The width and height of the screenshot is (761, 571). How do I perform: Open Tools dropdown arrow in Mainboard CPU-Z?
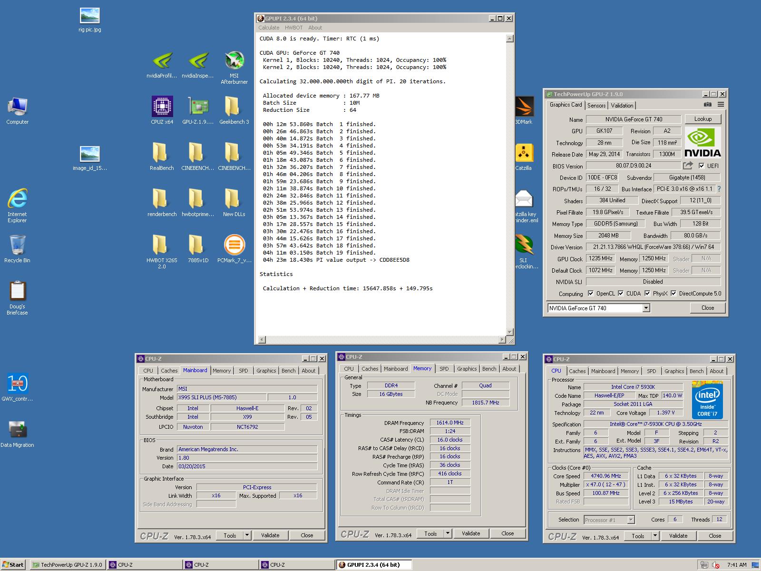247,535
